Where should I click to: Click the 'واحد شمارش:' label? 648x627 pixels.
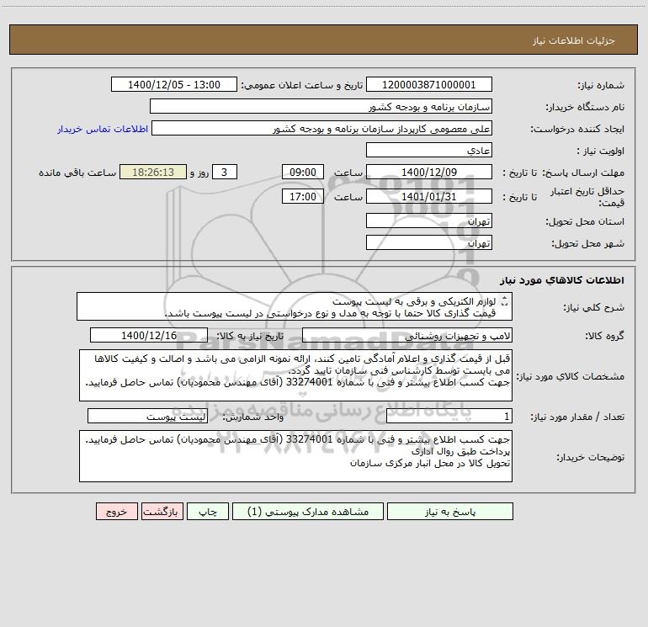[x=253, y=417]
